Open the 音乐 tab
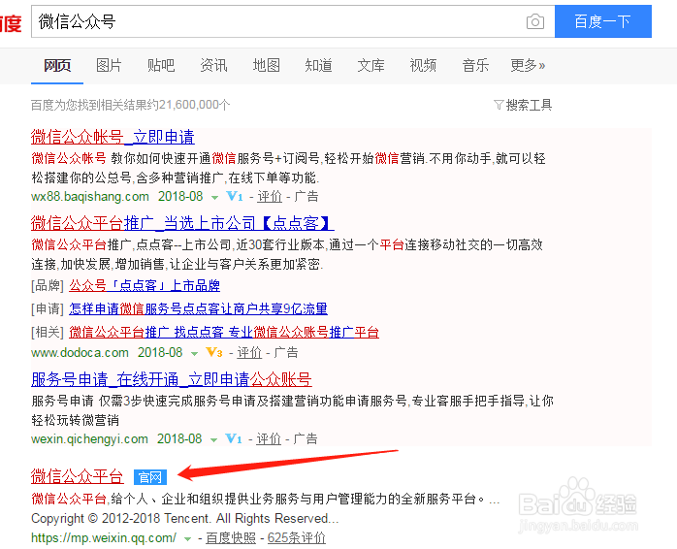This screenshot has width=677, height=549. click(x=475, y=66)
